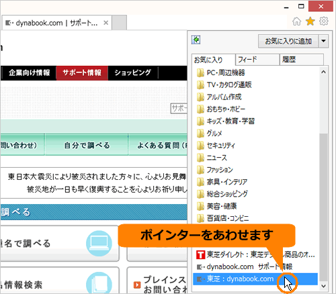Switch to the 履歴 tab
This screenshot has height=294, width=336.
[x=302, y=60]
